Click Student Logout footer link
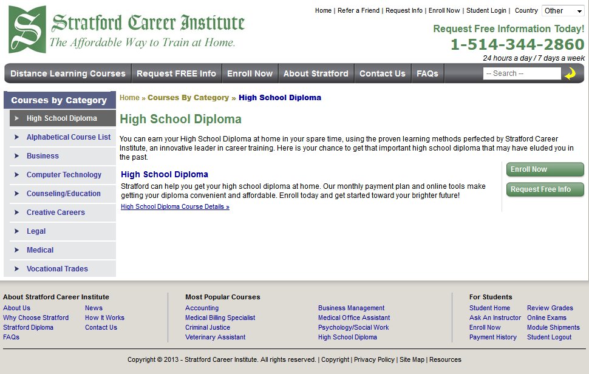The height and width of the screenshot is (374, 589). 549,337
